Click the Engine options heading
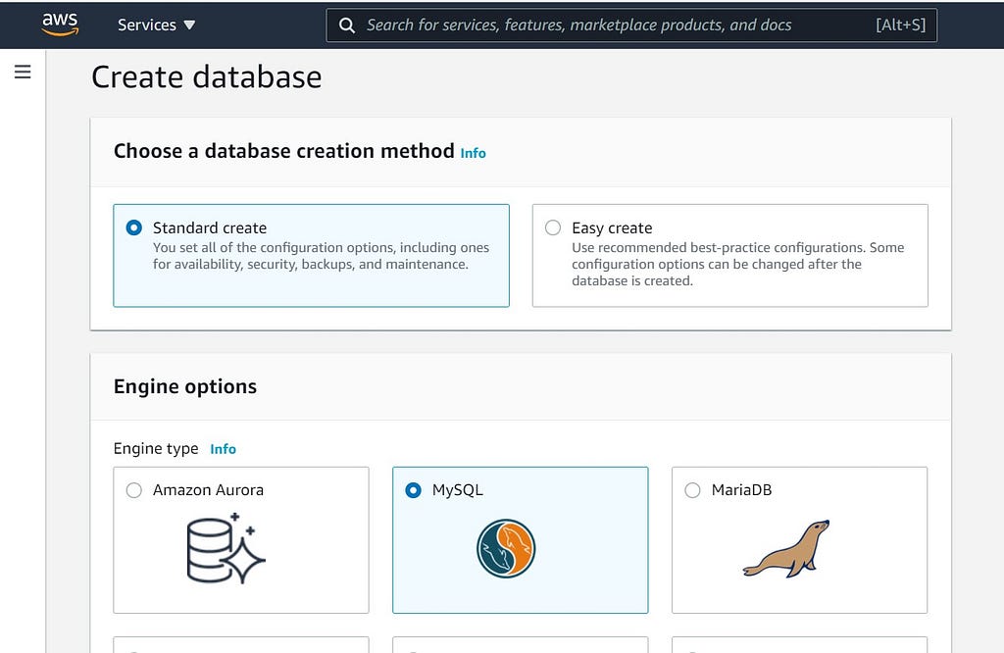The image size is (1004, 653). (x=185, y=386)
